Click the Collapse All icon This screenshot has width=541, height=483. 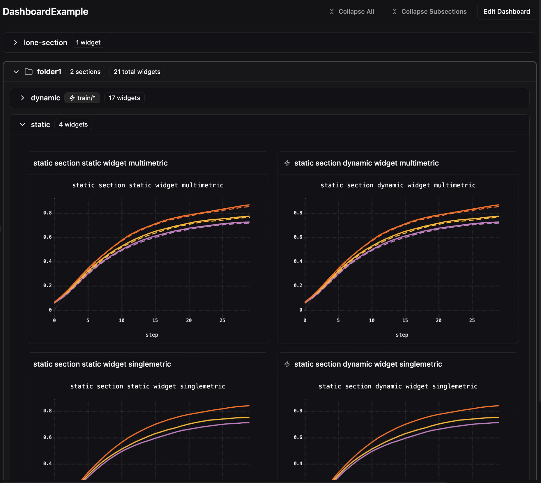[332, 12]
